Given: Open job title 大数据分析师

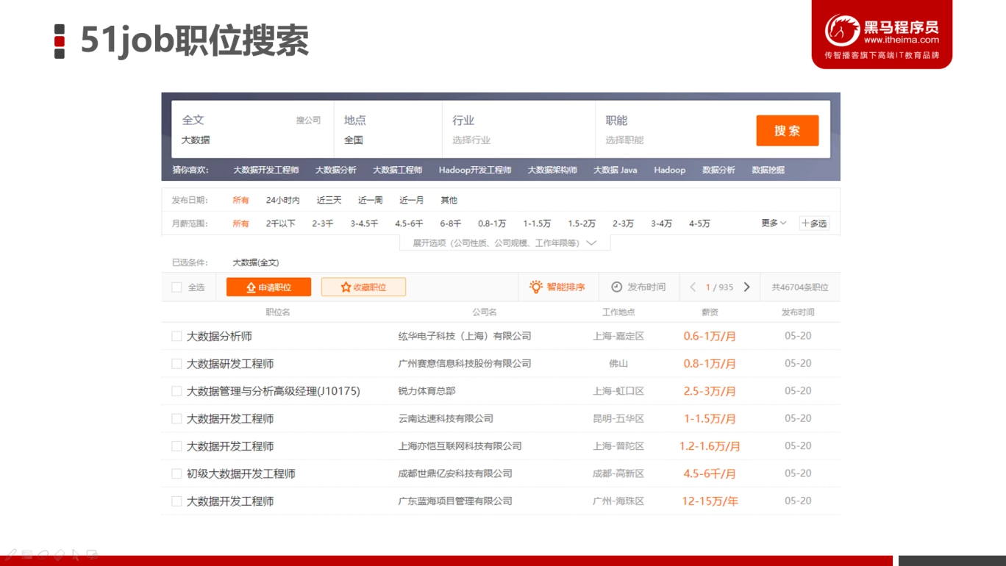Looking at the screenshot, I should point(219,336).
